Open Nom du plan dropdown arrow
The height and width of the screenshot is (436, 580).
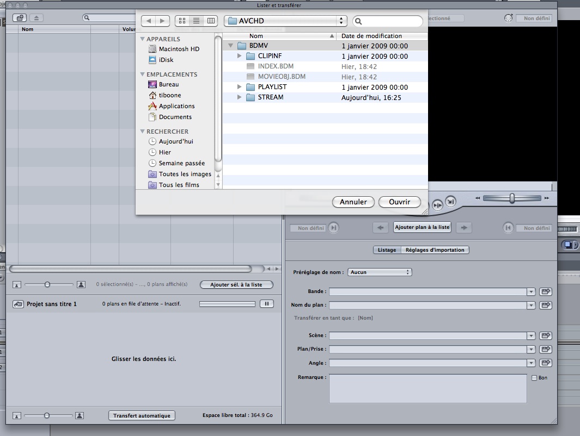pos(531,306)
